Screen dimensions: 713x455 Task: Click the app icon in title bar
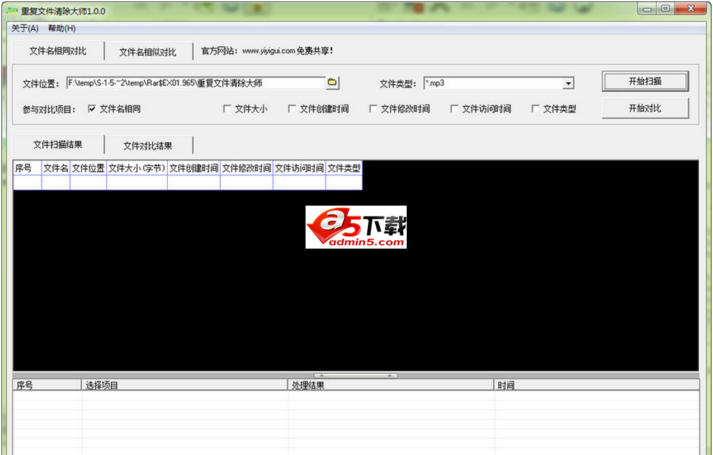(x=12, y=11)
